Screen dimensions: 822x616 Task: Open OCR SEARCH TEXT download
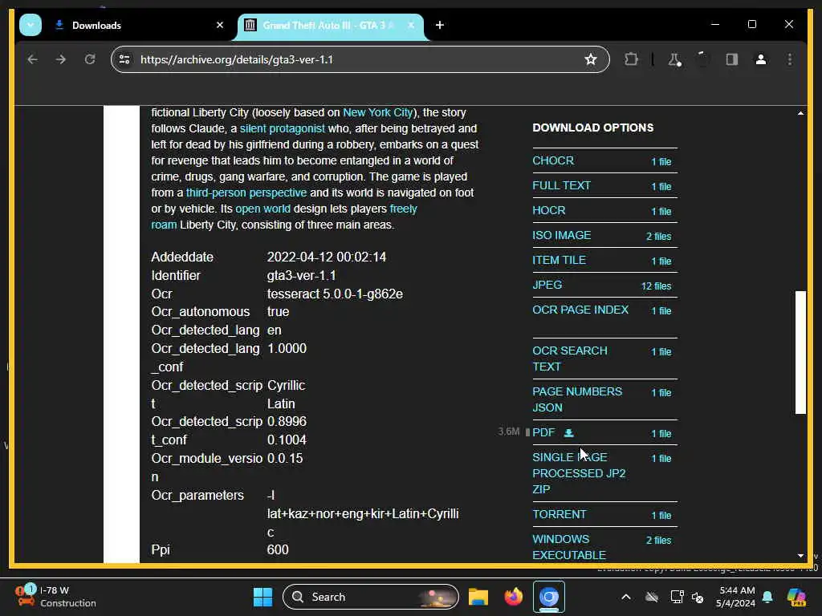tap(570, 359)
